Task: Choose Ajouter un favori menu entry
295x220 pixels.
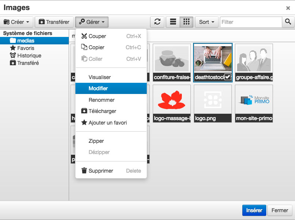Action: click(x=111, y=123)
